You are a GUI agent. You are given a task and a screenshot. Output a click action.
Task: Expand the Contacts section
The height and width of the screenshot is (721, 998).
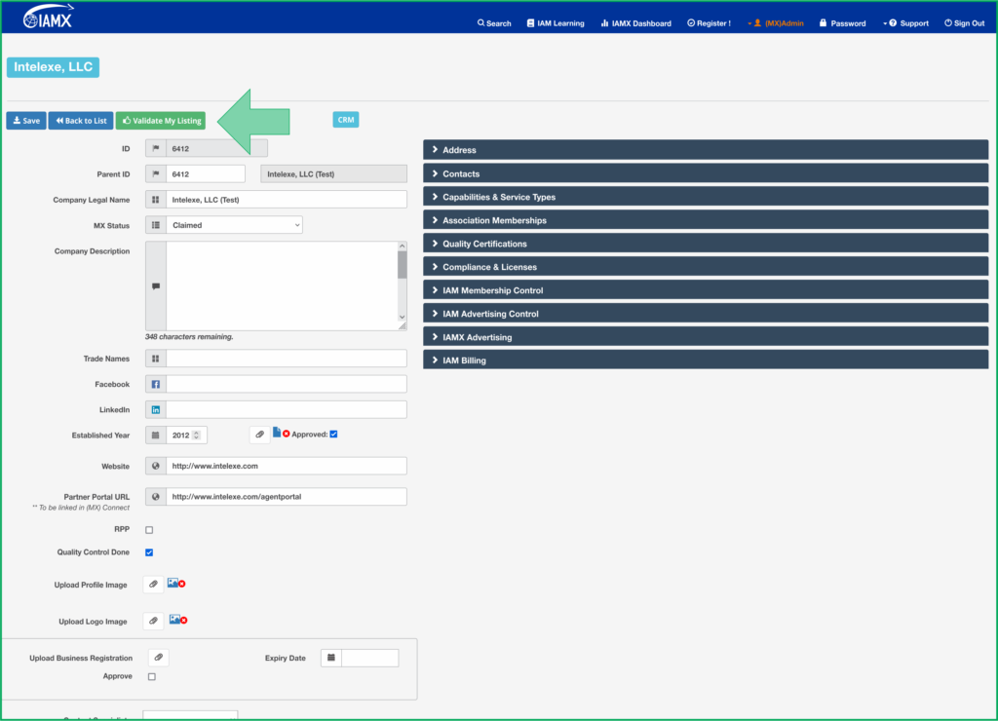click(706, 173)
